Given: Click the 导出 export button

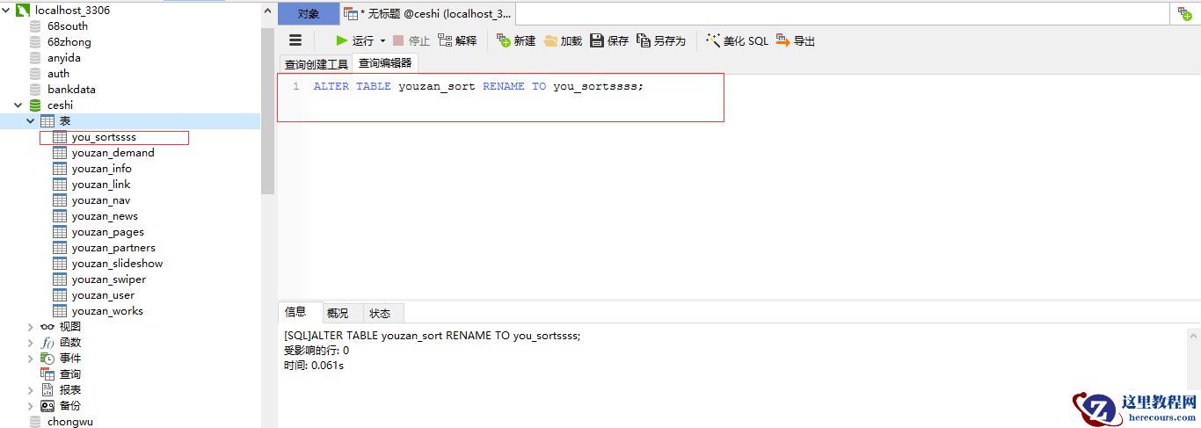Looking at the screenshot, I should (x=796, y=40).
